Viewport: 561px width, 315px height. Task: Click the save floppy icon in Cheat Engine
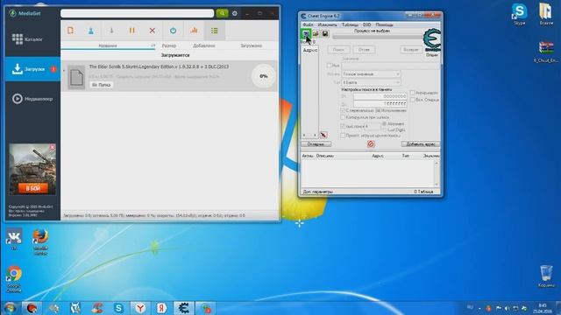point(325,33)
